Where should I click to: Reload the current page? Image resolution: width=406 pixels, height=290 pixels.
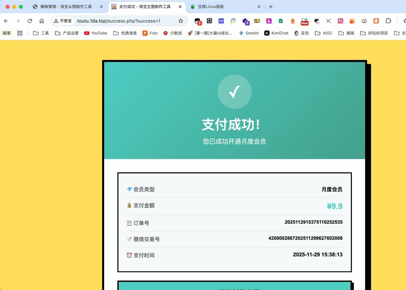click(30, 21)
